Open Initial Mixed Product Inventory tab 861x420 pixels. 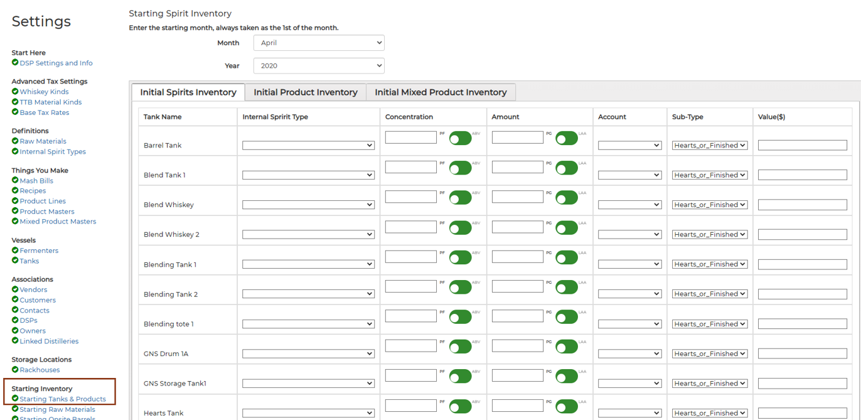pyautogui.click(x=441, y=92)
